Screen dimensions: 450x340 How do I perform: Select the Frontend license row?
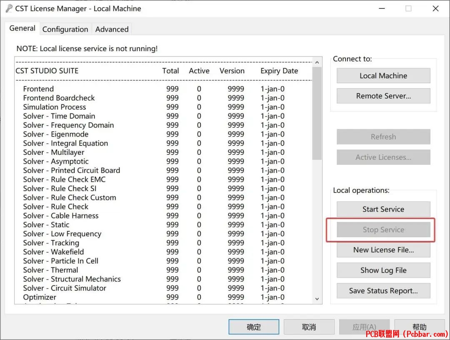point(154,89)
